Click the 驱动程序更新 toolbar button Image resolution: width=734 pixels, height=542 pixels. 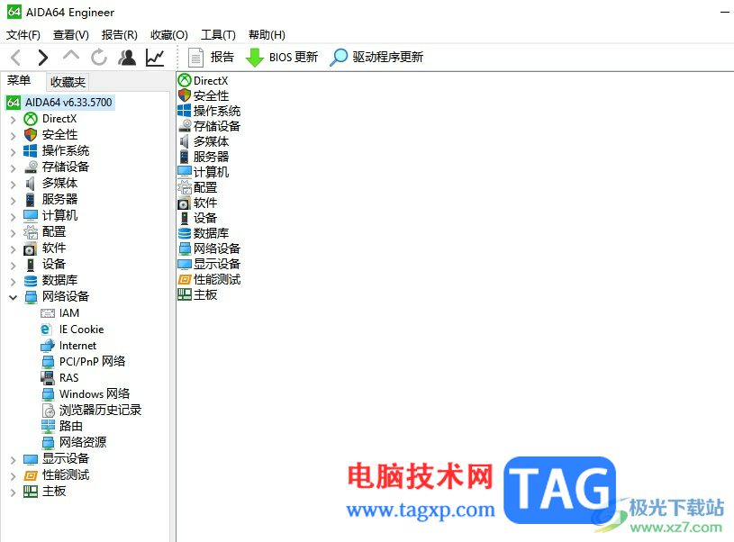click(x=365, y=57)
